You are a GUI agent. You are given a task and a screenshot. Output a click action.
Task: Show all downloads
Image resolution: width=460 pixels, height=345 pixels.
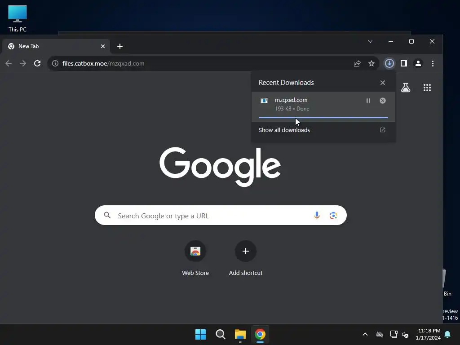284,130
